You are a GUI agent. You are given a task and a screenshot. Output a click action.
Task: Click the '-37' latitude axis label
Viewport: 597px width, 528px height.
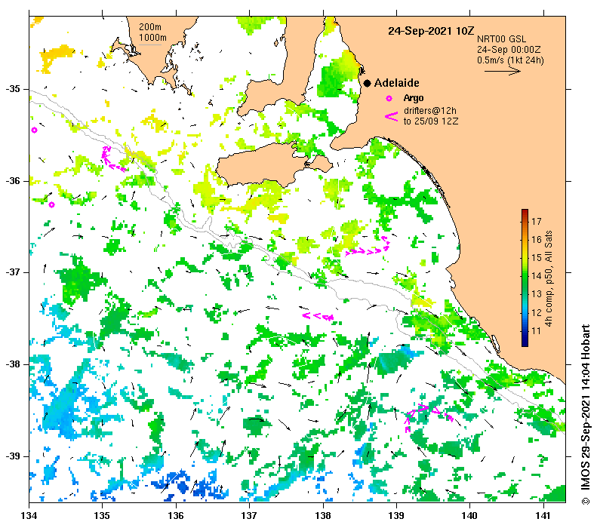point(13,272)
